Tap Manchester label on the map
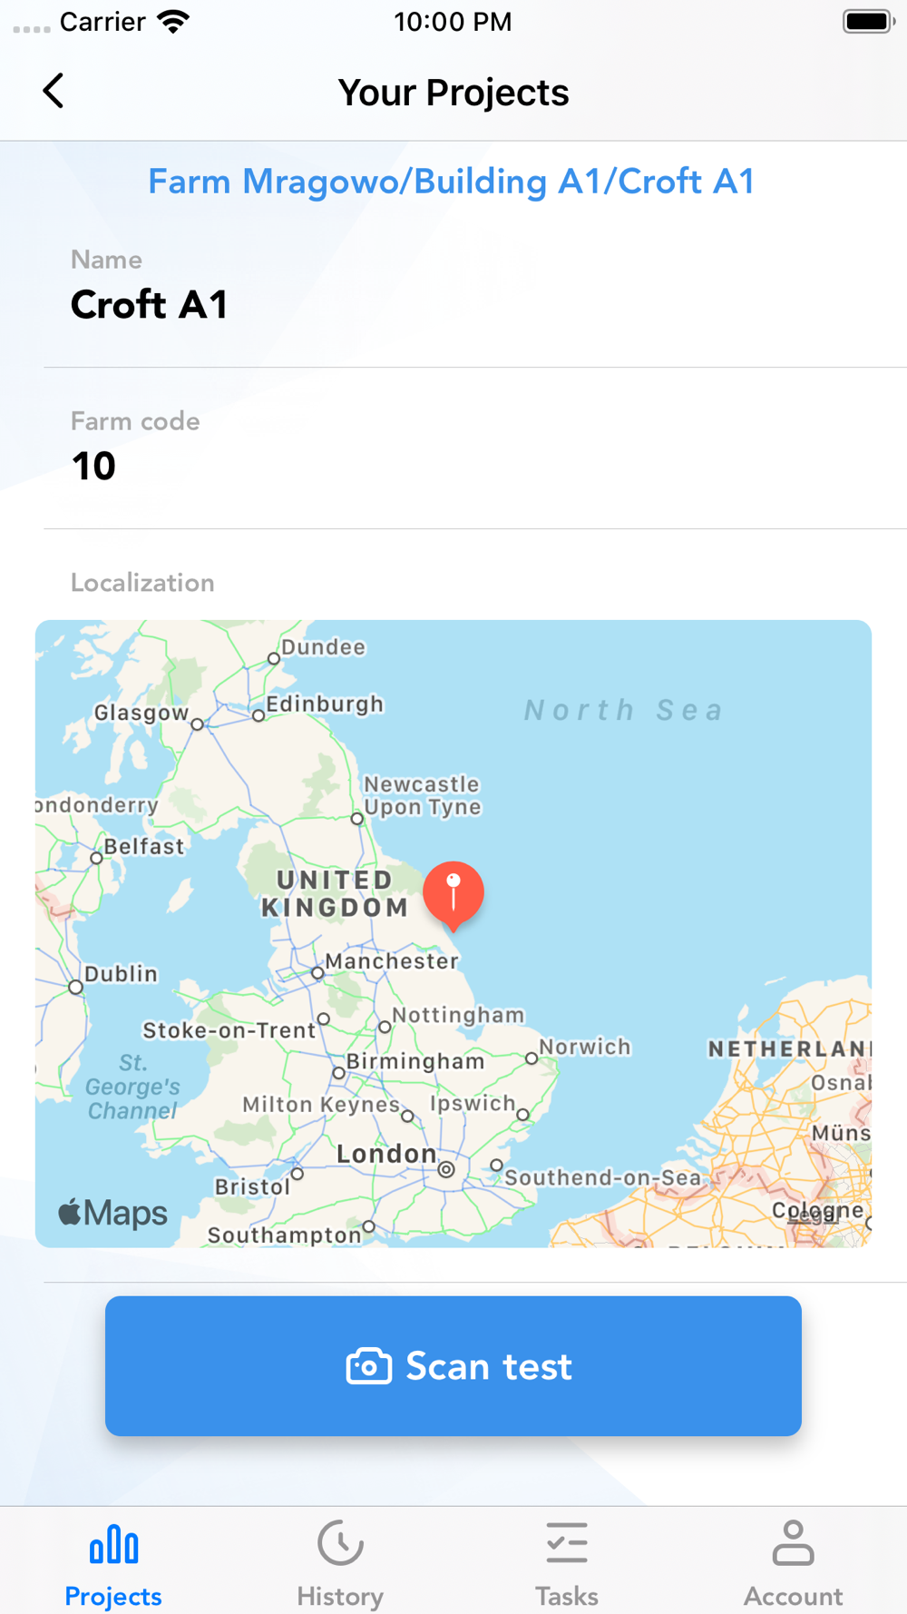907x1614 pixels. (392, 961)
